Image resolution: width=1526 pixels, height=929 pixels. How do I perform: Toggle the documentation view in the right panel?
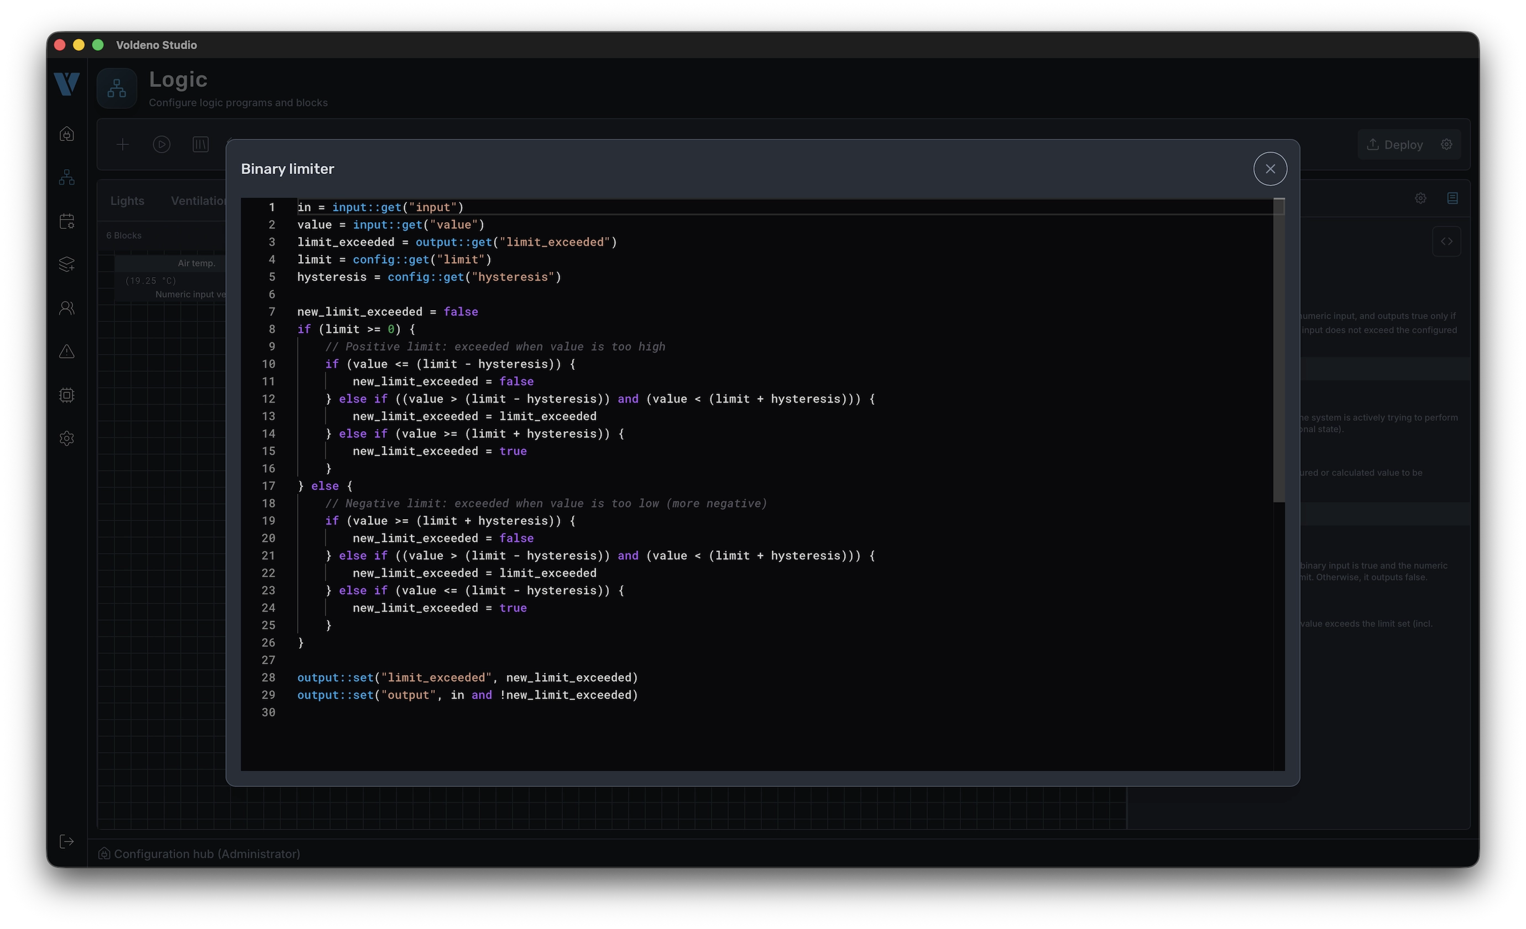click(1452, 198)
